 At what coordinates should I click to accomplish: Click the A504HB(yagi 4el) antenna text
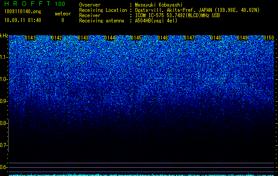156,21
